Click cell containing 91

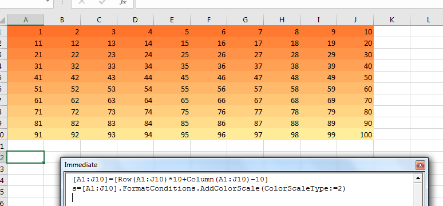tap(25, 135)
